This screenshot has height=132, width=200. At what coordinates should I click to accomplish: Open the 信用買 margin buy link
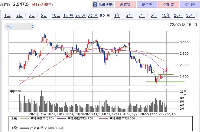coord(168,5)
